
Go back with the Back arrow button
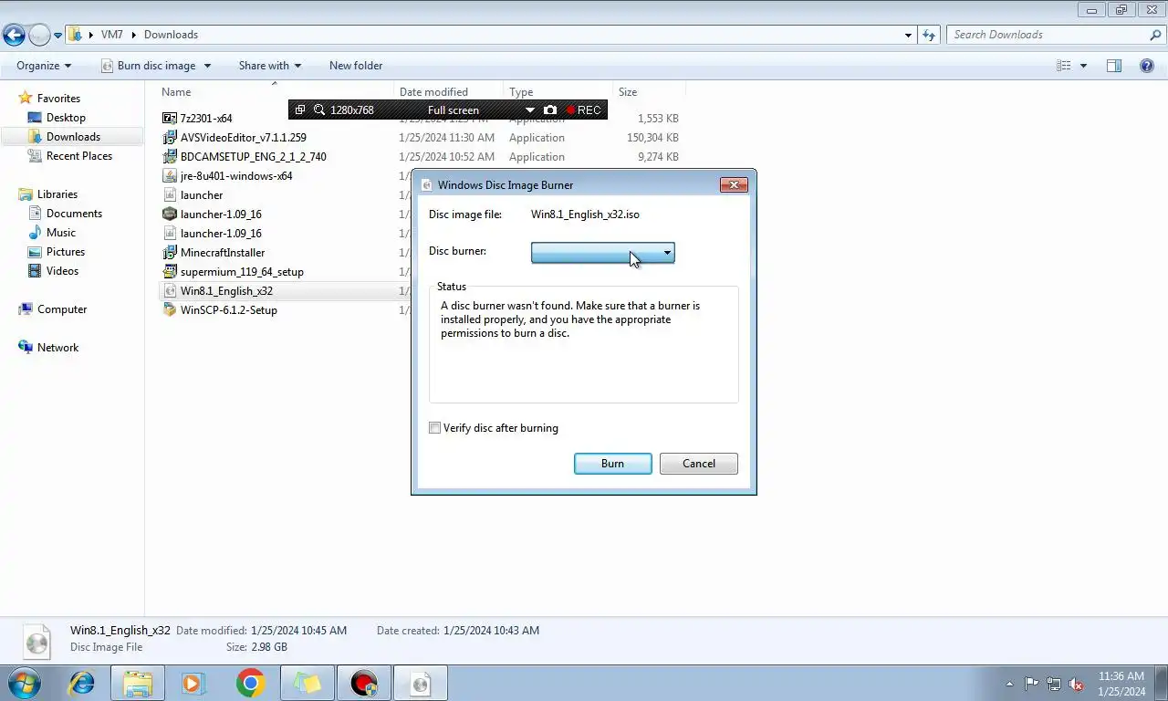point(14,36)
